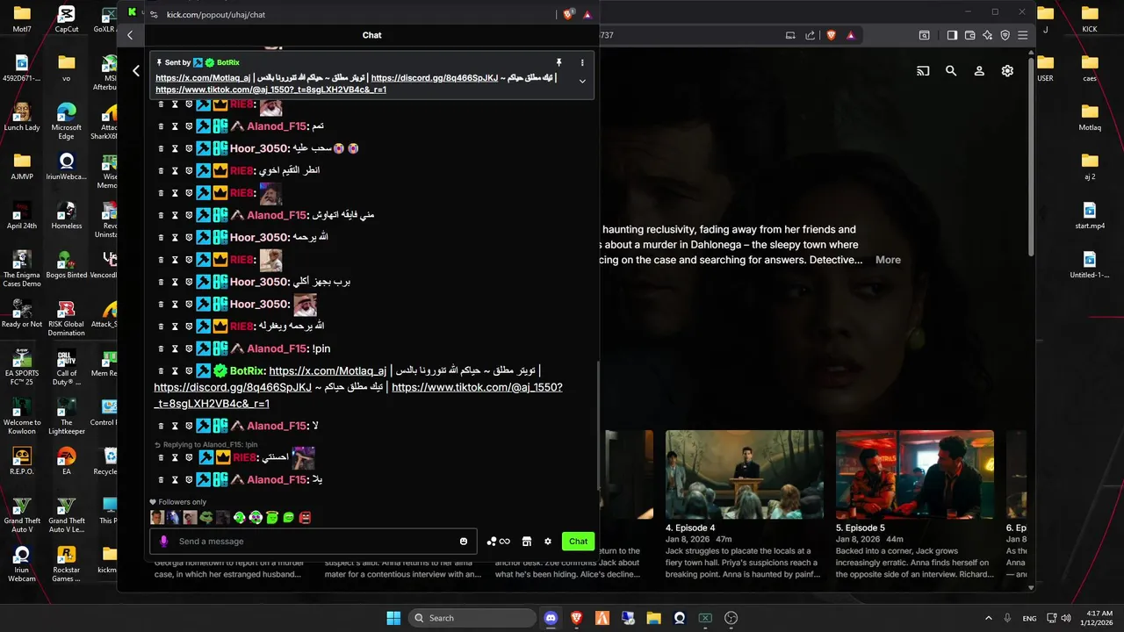Ban shield icon on RIE8 'انطر التقيم اخوي' row

click(x=189, y=170)
